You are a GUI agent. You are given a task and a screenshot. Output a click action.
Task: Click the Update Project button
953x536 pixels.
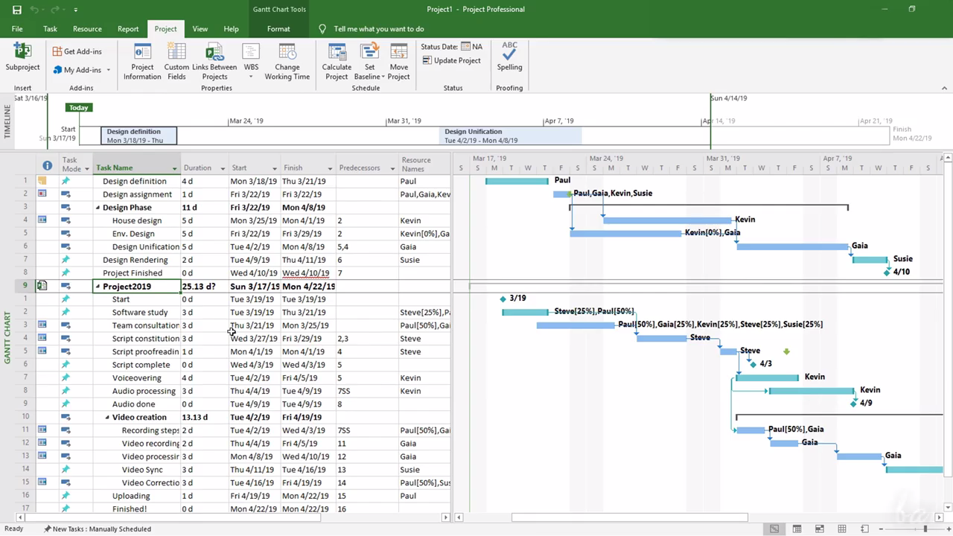(x=451, y=60)
